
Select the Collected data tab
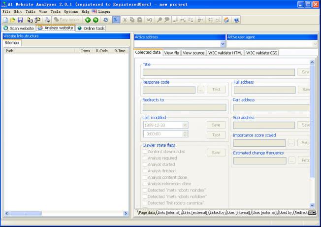click(148, 52)
